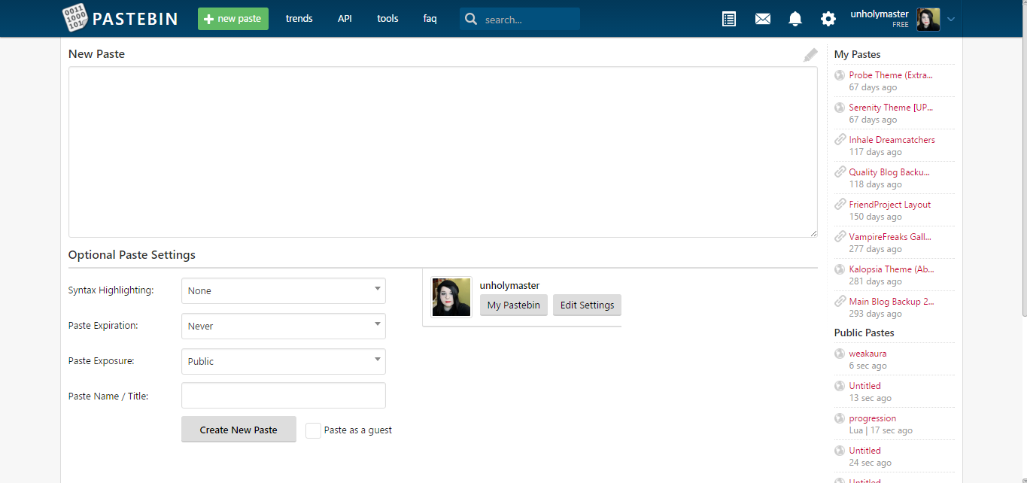Click the Pastebin logo icon

click(75, 18)
